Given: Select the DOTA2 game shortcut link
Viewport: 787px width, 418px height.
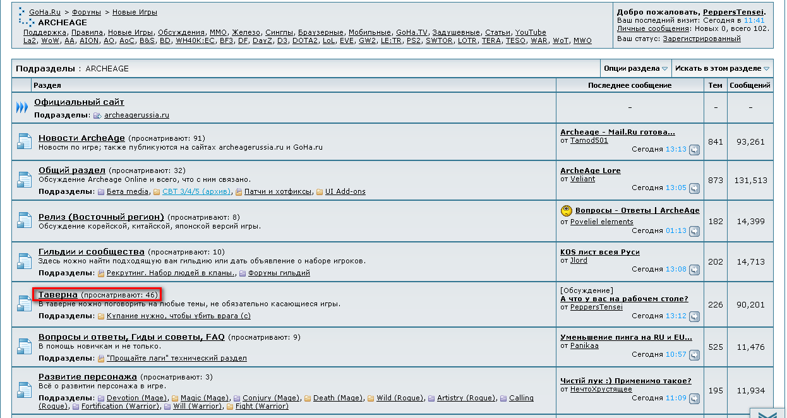Looking at the screenshot, I should 306,40.
